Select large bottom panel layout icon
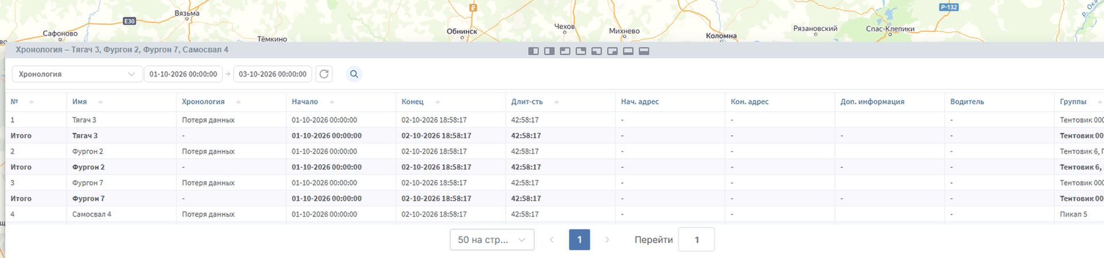Viewport: 1104px width, 258px height. pos(644,51)
